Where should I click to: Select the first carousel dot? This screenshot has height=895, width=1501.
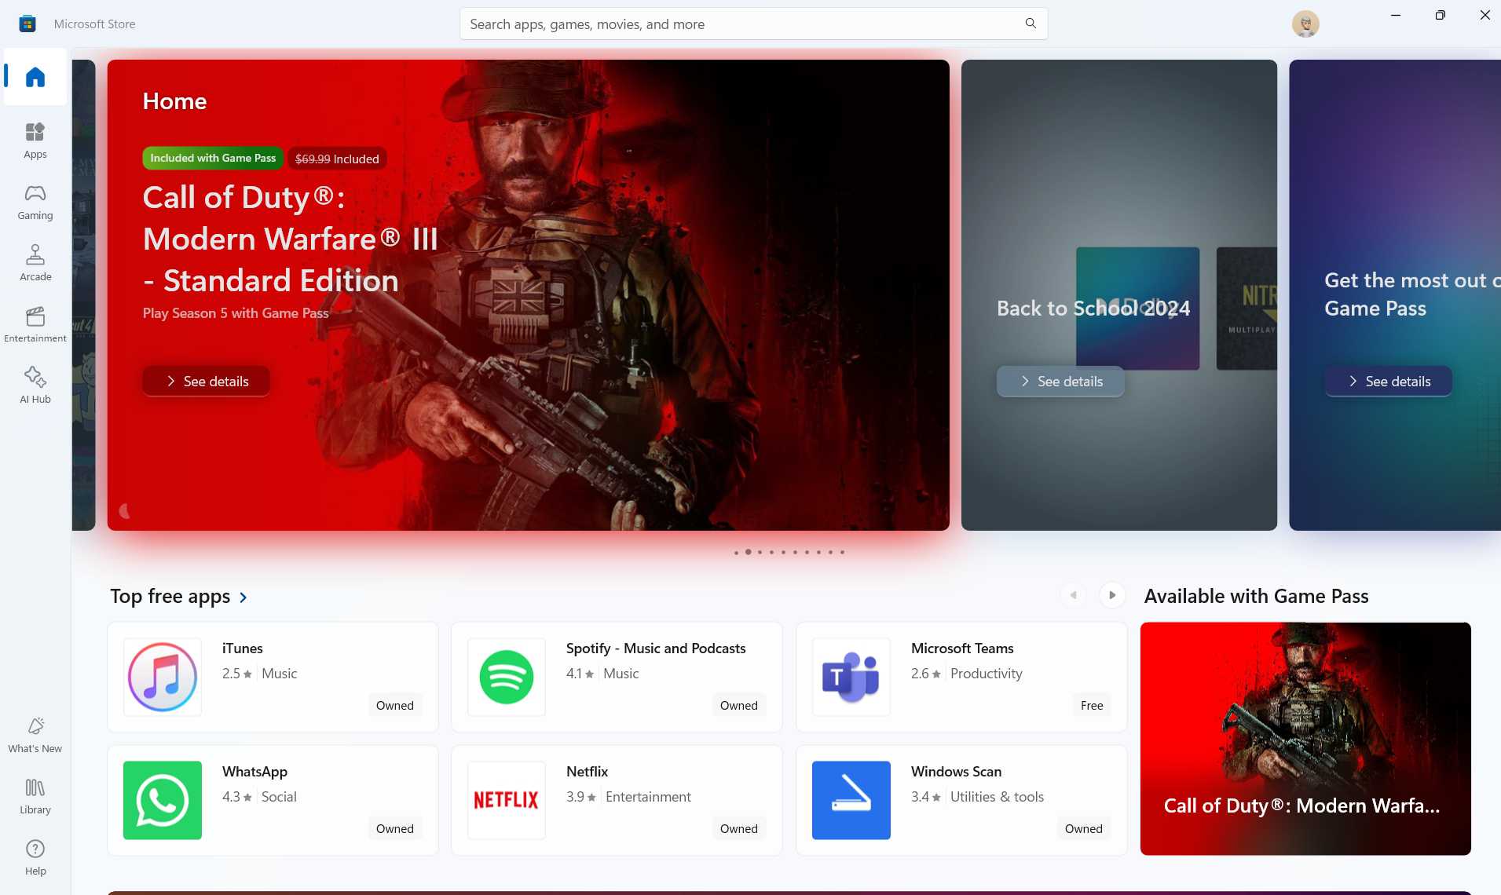(x=736, y=552)
